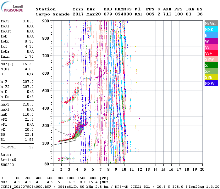The image size is (220, 189).
Task: Click the h`F value 207.0
Action: (28, 82)
